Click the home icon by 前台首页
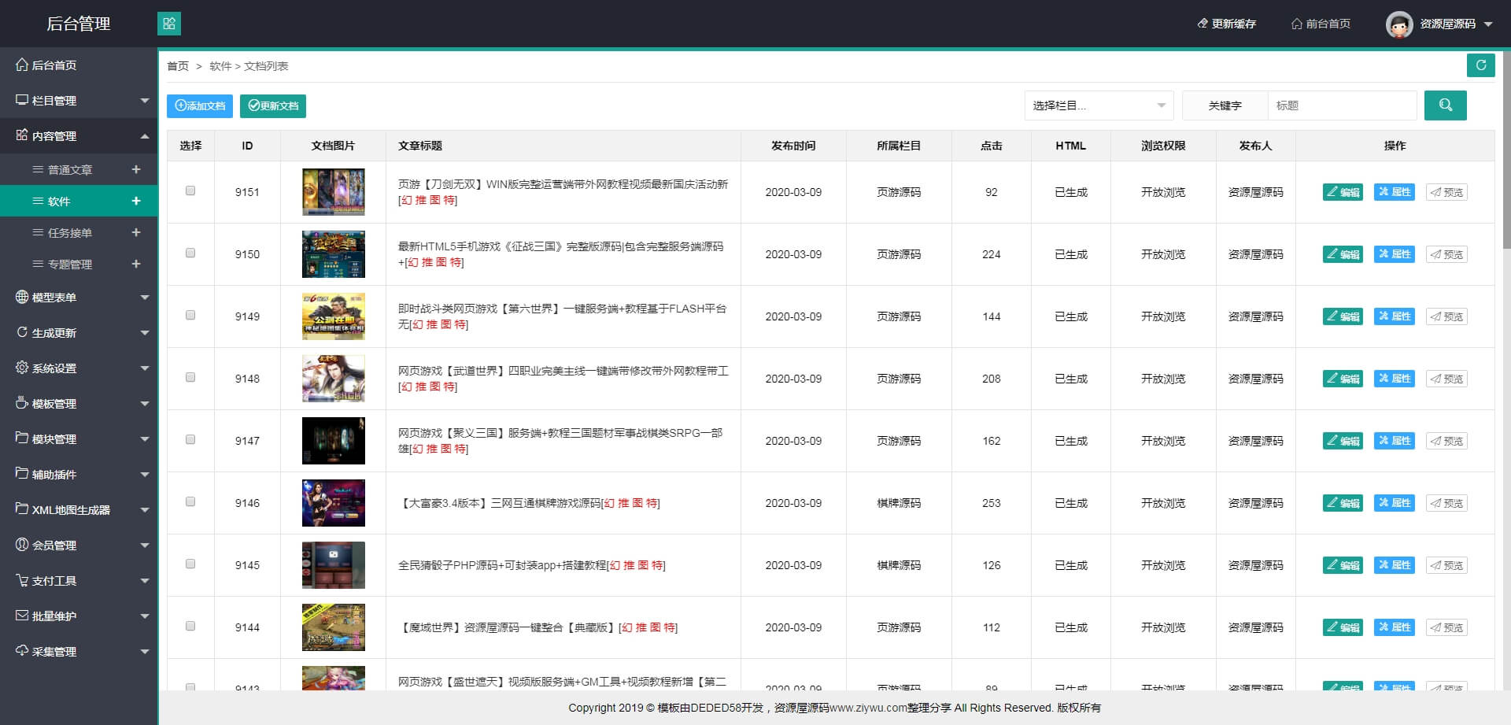The width and height of the screenshot is (1511, 725). click(1297, 24)
